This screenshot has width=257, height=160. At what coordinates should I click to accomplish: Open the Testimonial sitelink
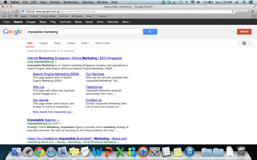[x=94, y=87]
